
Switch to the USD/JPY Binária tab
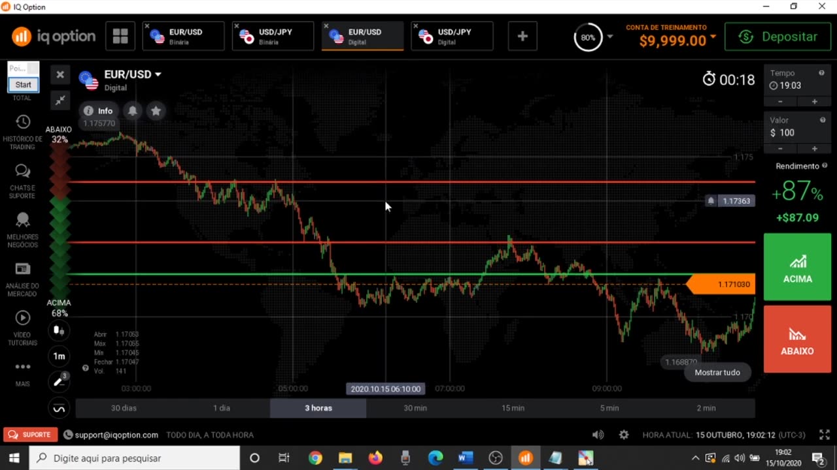pos(273,37)
